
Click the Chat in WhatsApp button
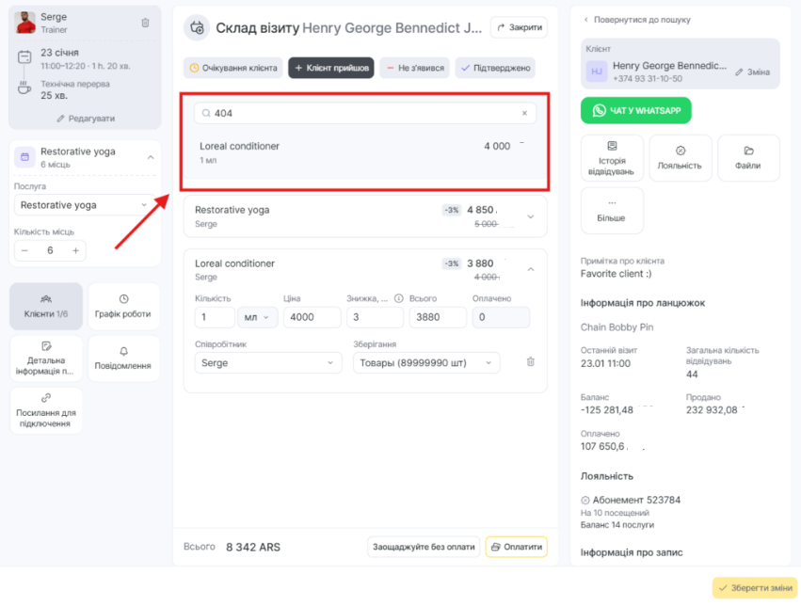coord(635,111)
